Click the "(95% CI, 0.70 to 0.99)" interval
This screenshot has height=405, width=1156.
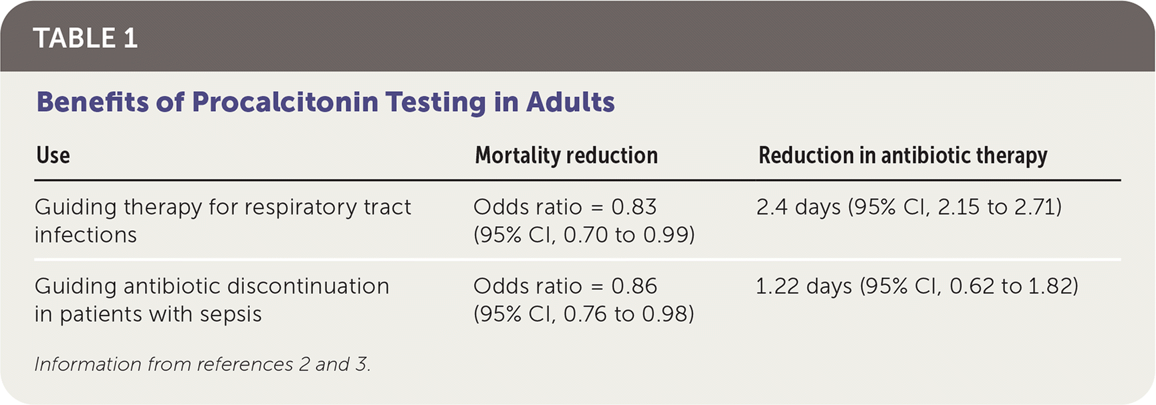click(584, 235)
